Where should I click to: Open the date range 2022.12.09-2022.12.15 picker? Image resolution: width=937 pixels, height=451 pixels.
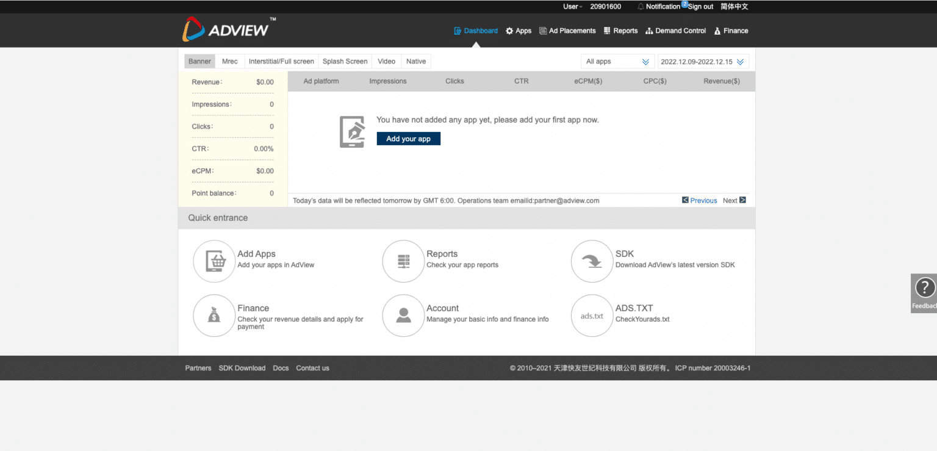(703, 62)
